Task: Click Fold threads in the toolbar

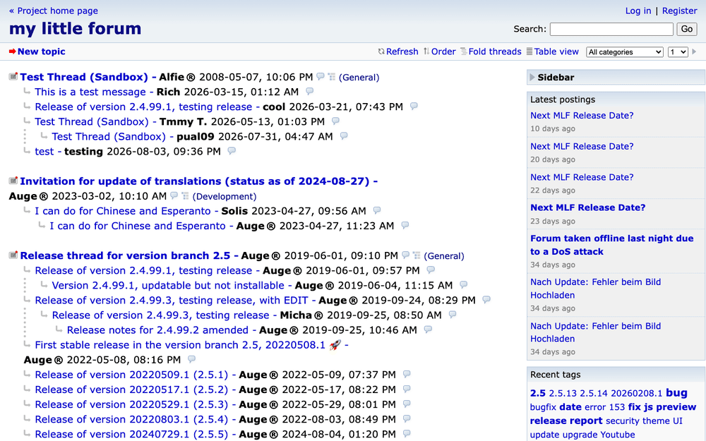Action: [x=491, y=52]
